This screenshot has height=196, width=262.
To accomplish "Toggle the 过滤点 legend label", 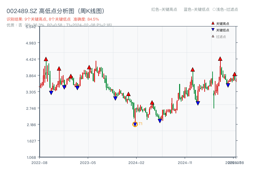I will pyautogui.click(x=221, y=37).
